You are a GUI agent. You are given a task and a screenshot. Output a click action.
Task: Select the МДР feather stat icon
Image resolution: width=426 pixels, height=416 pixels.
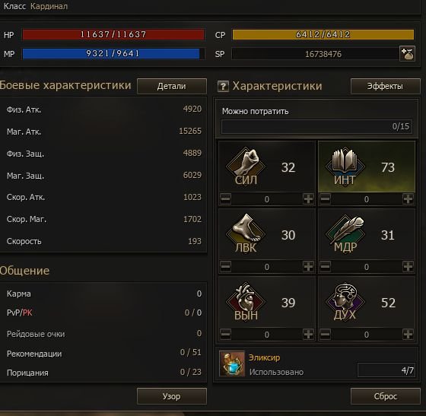pyautogui.click(x=345, y=233)
